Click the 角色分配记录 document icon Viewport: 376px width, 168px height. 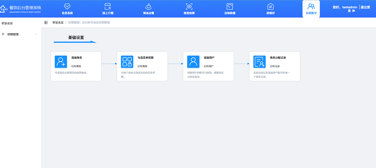[x=259, y=62]
